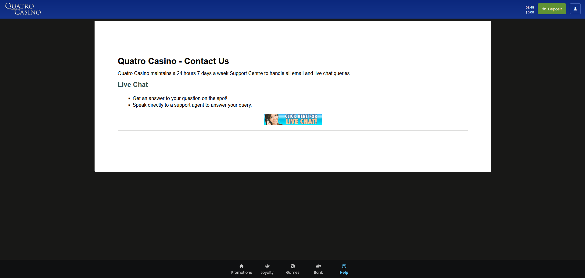
Task: Click the green Deposit button
Action: click(552, 9)
